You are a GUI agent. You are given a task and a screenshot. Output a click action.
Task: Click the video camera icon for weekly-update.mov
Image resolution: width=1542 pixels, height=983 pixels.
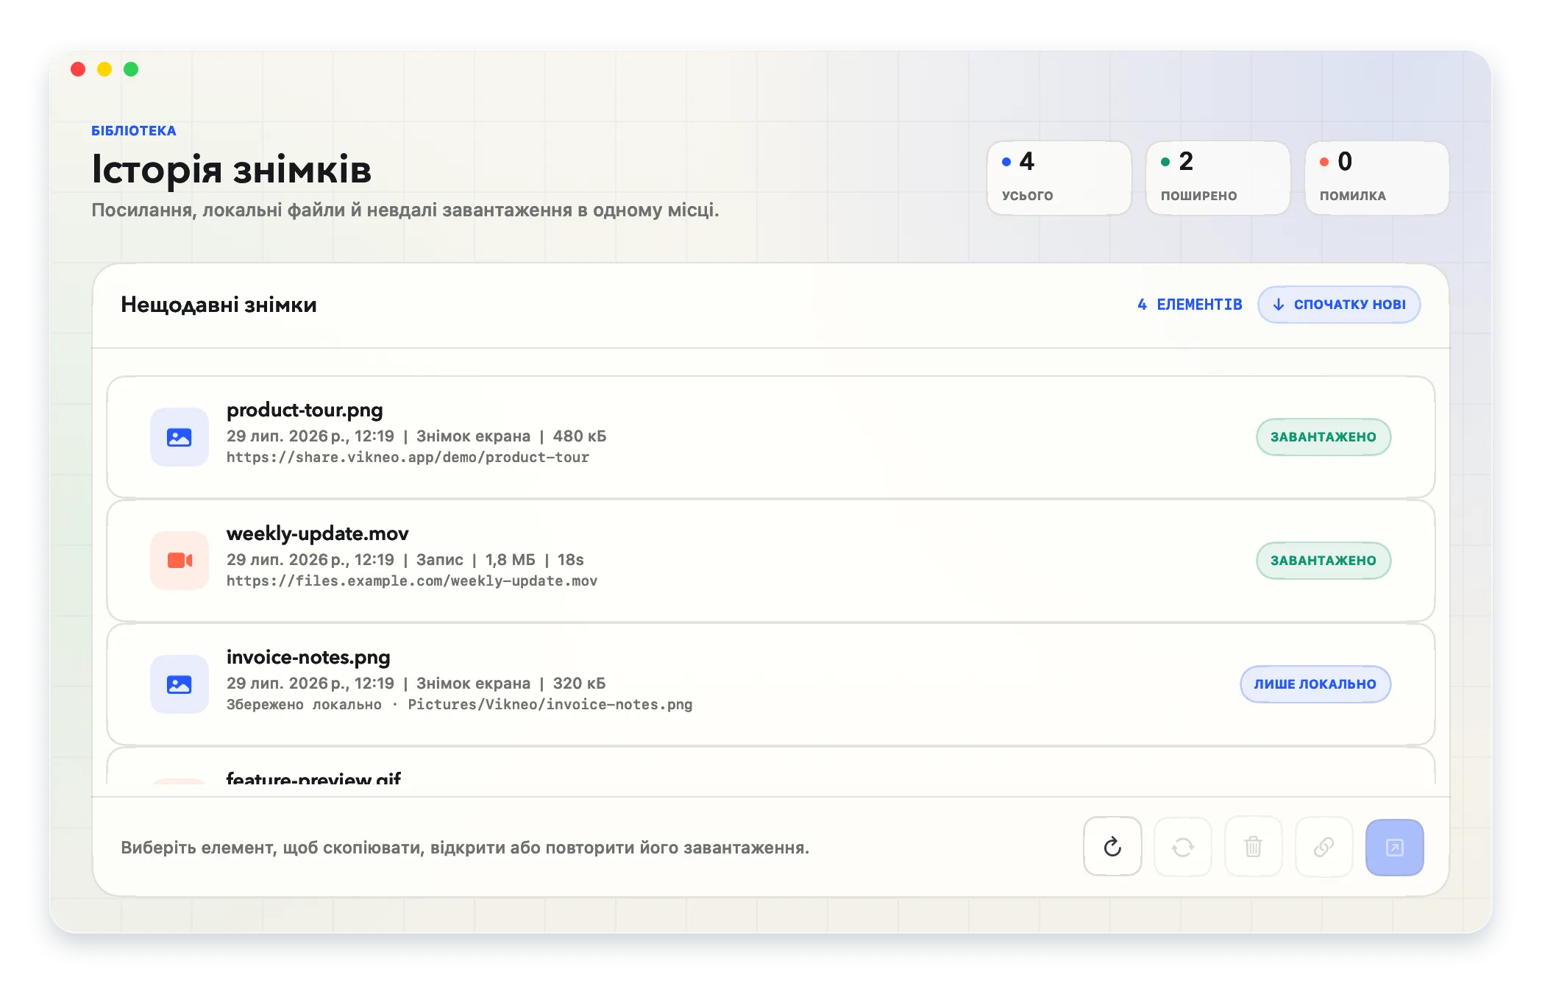click(180, 561)
